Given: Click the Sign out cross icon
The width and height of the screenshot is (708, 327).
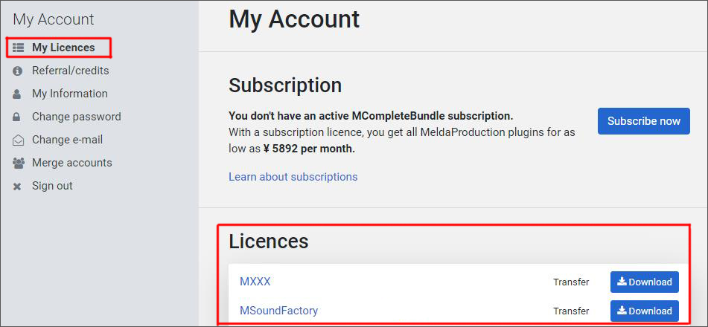Looking at the screenshot, I should pyautogui.click(x=17, y=187).
